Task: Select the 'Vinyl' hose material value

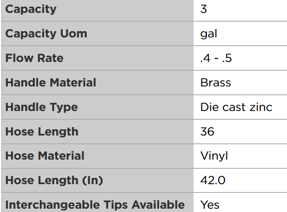Action: (214, 156)
